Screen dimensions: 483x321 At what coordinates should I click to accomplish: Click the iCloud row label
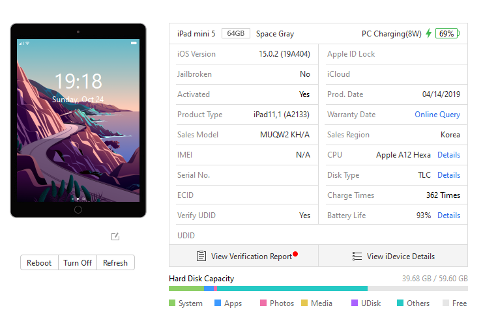(x=338, y=74)
